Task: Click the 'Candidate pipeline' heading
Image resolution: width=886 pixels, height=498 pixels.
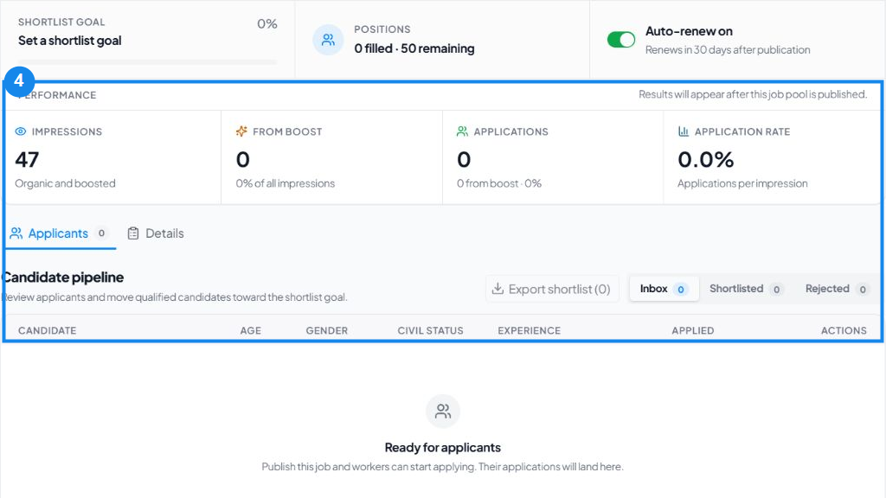Action: pyautogui.click(x=62, y=278)
